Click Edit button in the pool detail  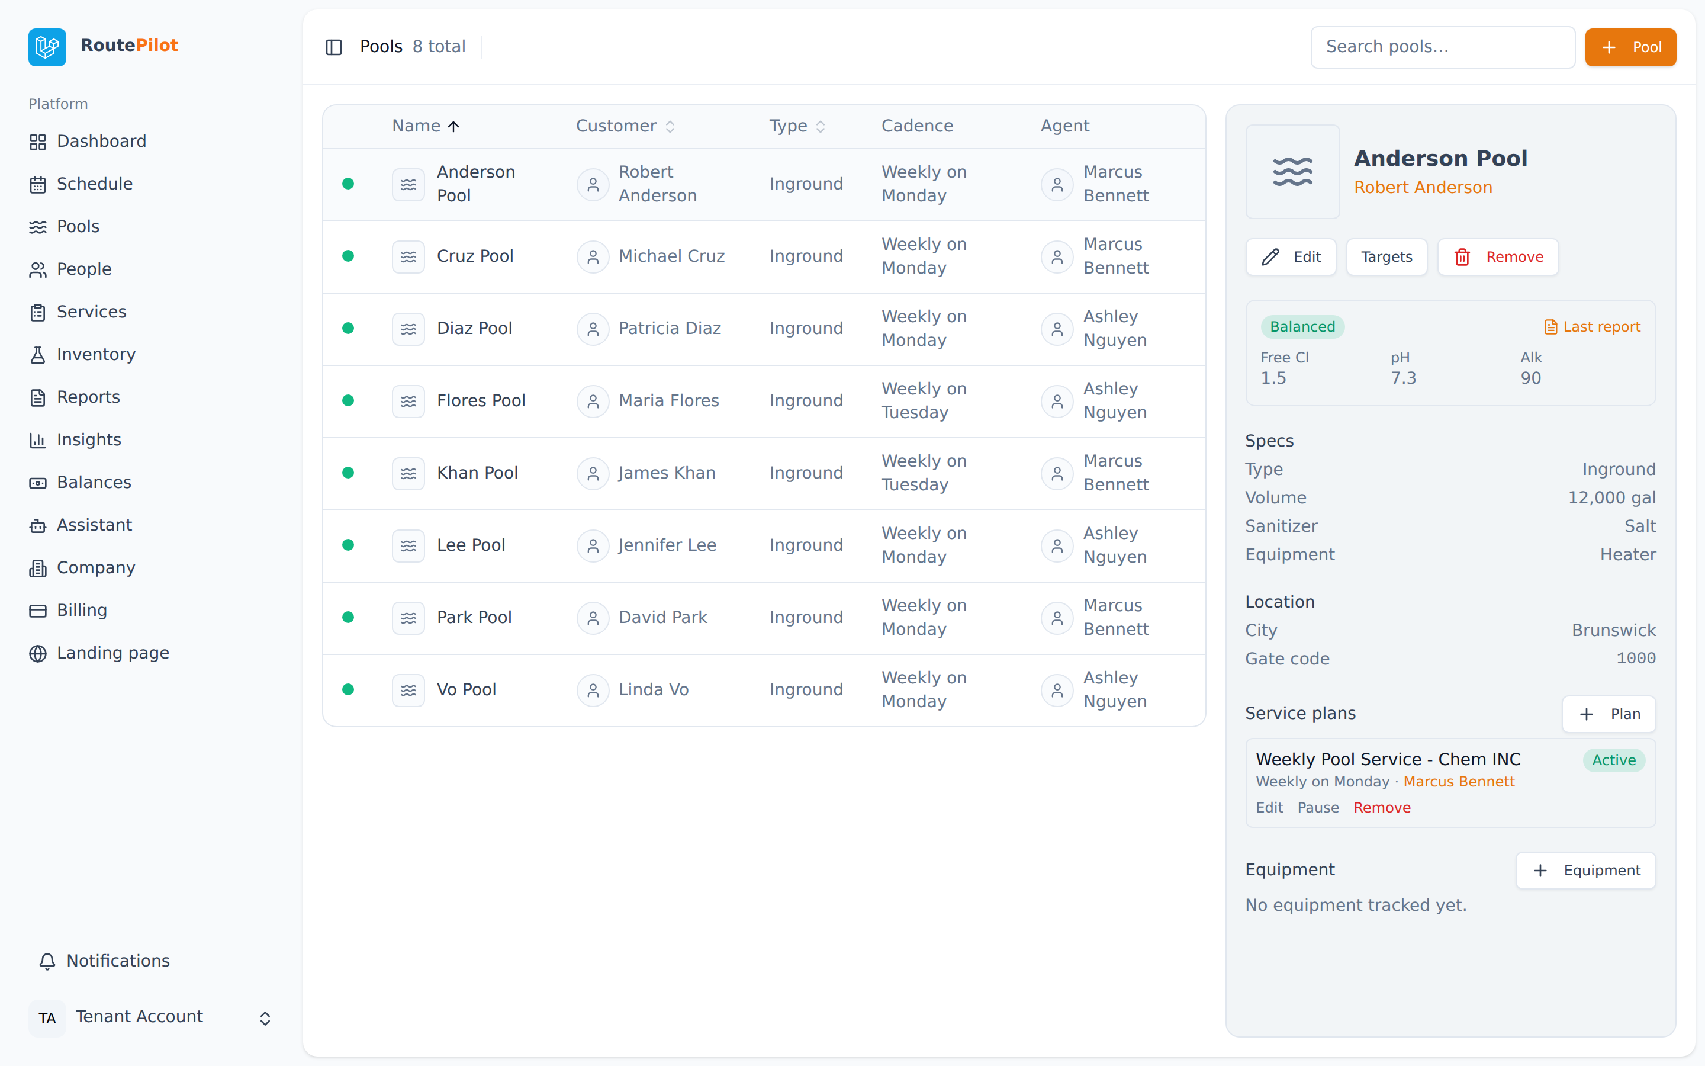1291,258
